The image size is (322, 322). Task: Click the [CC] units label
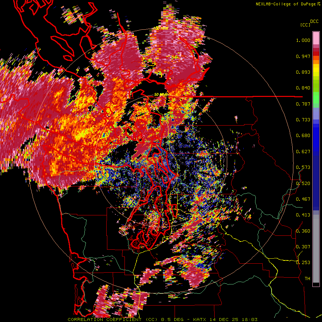pyautogui.click(x=306, y=25)
